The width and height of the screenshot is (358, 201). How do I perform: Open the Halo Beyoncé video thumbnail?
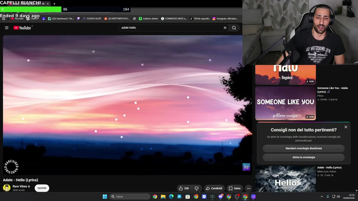[x=286, y=75]
